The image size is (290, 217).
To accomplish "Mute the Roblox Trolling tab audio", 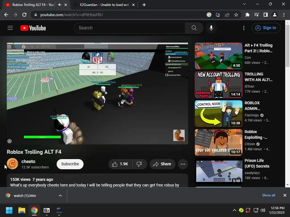I will [x=59, y=5].
